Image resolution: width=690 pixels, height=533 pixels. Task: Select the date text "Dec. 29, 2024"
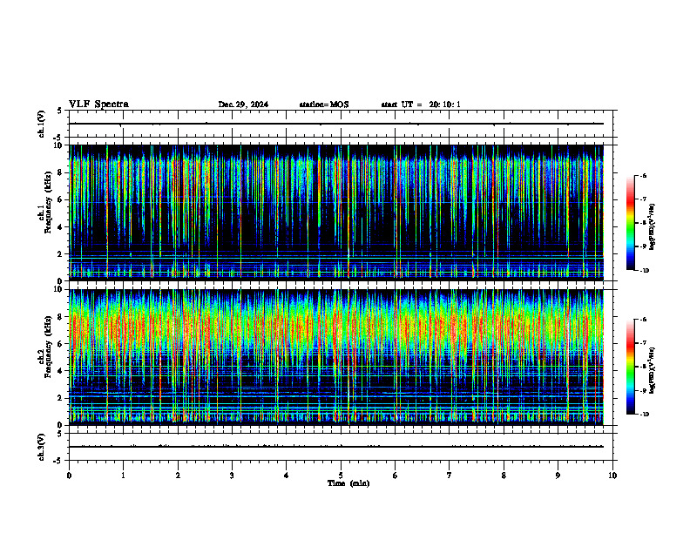243,105
